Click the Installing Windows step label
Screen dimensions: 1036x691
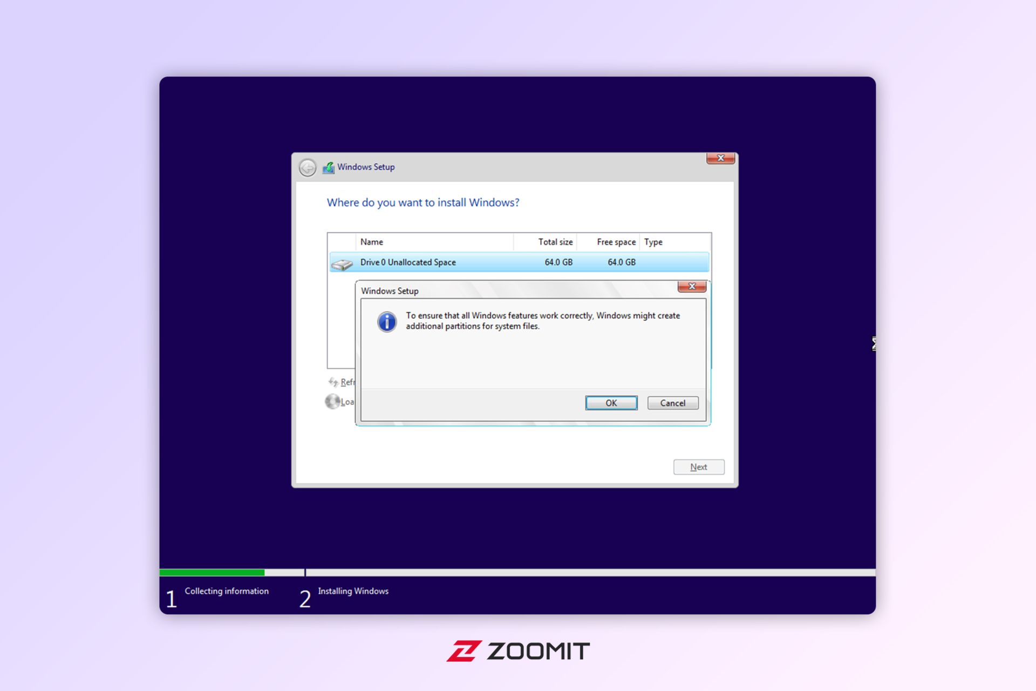pos(353,591)
